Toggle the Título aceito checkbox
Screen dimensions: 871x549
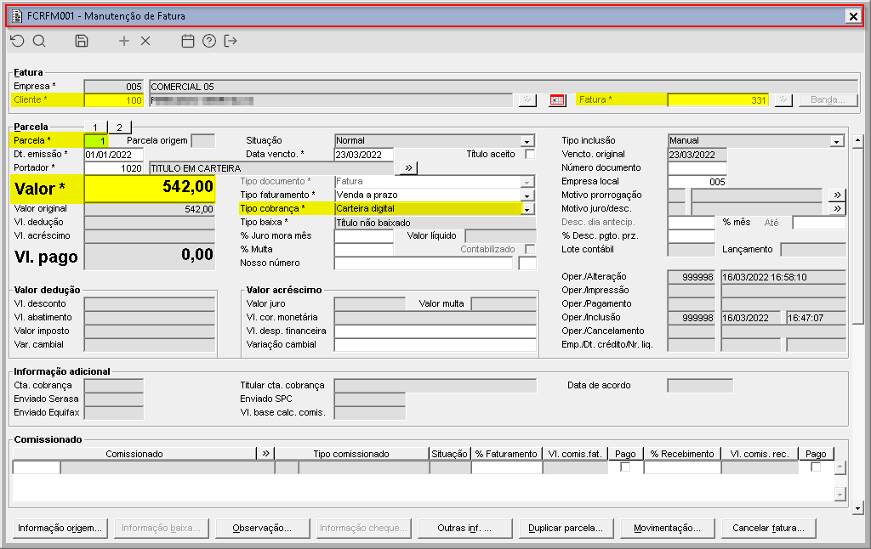(x=530, y=155)
